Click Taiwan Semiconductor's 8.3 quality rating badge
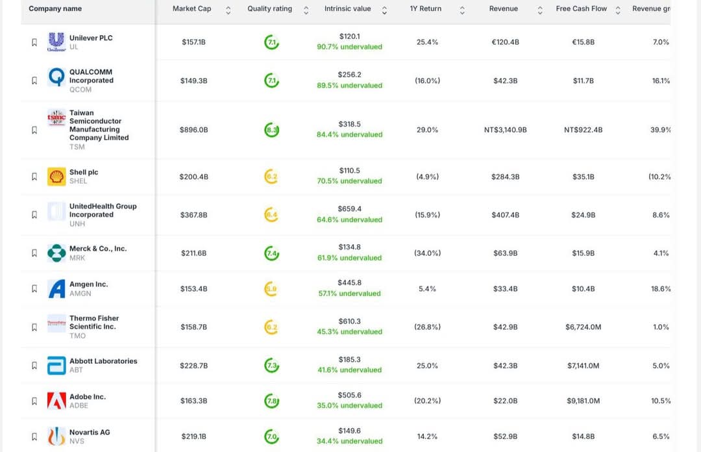The image size is (701, 452). coord(271,130)
